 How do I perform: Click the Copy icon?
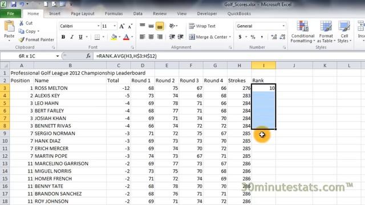[21, 31]
